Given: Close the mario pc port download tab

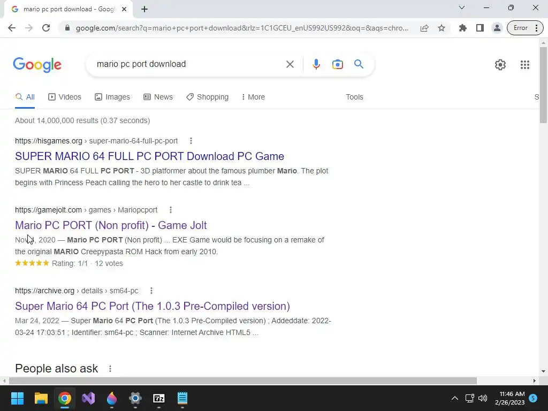Looking at the screenshot, I should tap(124, 9).
